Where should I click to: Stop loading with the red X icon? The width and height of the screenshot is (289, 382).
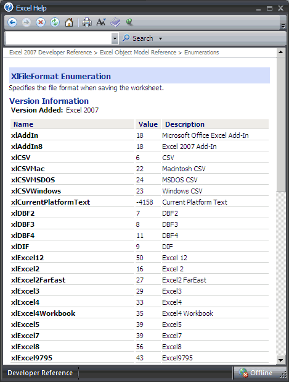click(41, 23)
